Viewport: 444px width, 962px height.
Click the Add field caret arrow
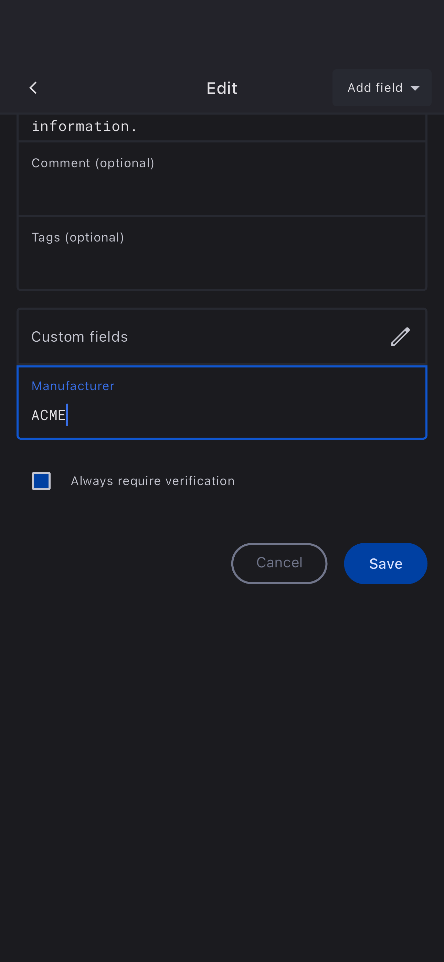pyautogui.click(x=415, y=88)
